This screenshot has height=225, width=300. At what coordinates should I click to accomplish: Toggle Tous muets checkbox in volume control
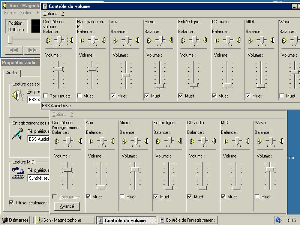coord(46,96)
